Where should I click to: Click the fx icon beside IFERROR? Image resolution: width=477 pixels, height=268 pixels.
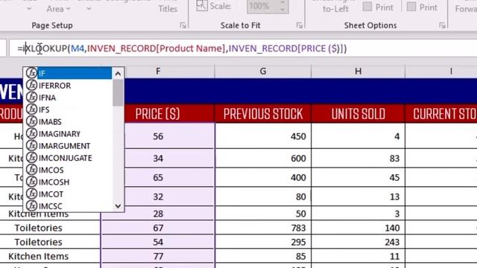point(31,85)
